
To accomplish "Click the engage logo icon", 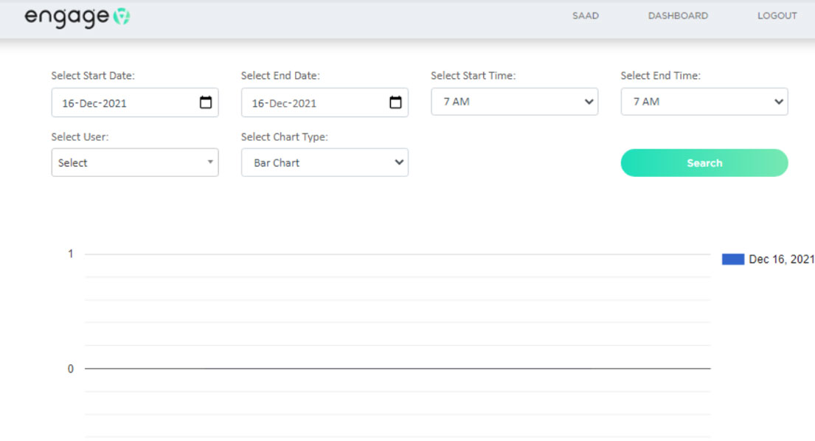I will [122, 16].
